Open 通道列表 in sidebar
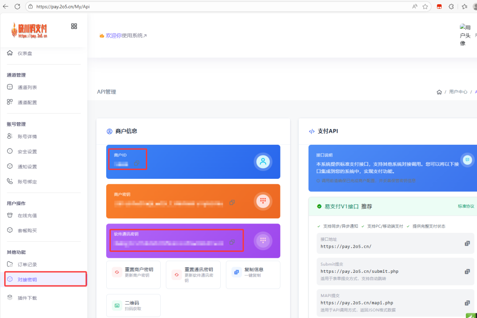The width and height of the screenshot is (477, 318). tap(27, 88)
